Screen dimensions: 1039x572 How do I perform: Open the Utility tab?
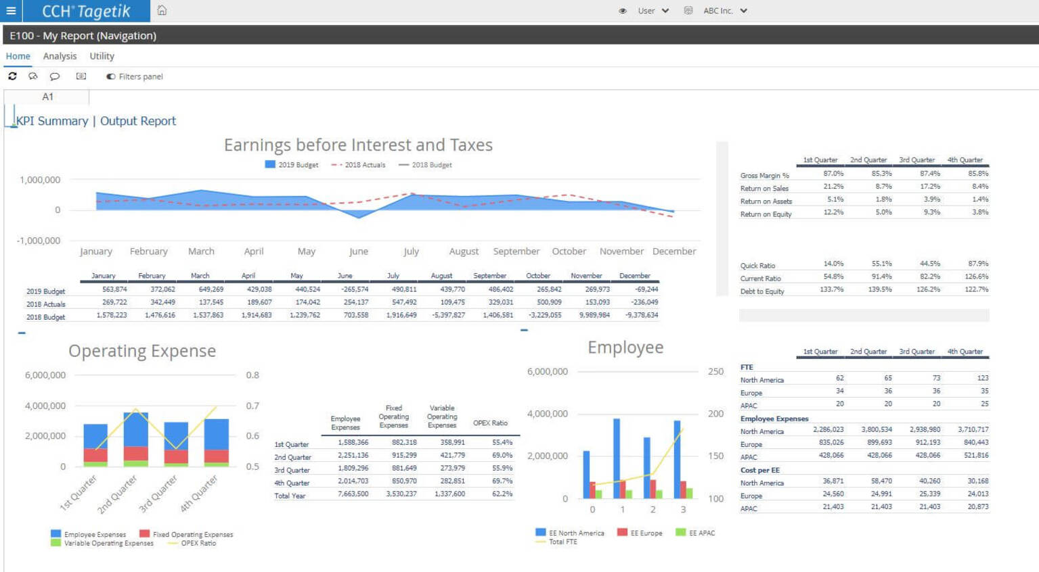pyautogui.click(x=102, y=56)
